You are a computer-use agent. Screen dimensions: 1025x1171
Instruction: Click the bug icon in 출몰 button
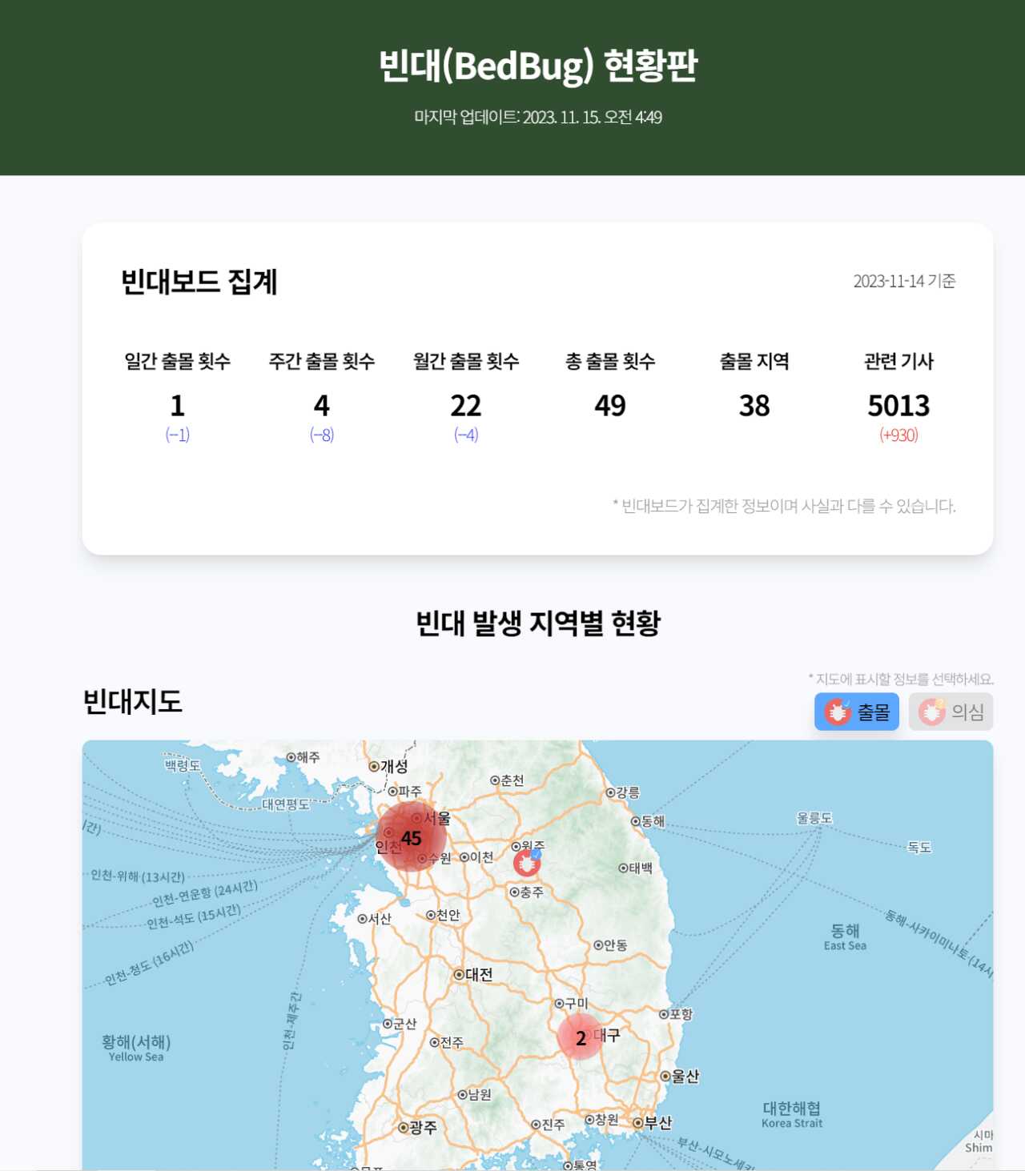(838, 712)
